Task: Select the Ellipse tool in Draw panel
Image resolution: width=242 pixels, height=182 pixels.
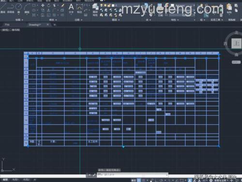Action: (34, 10)
